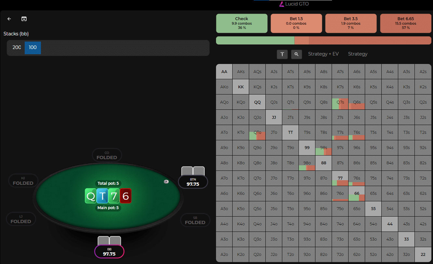Select the JTs hand cell

coord(290,117)
